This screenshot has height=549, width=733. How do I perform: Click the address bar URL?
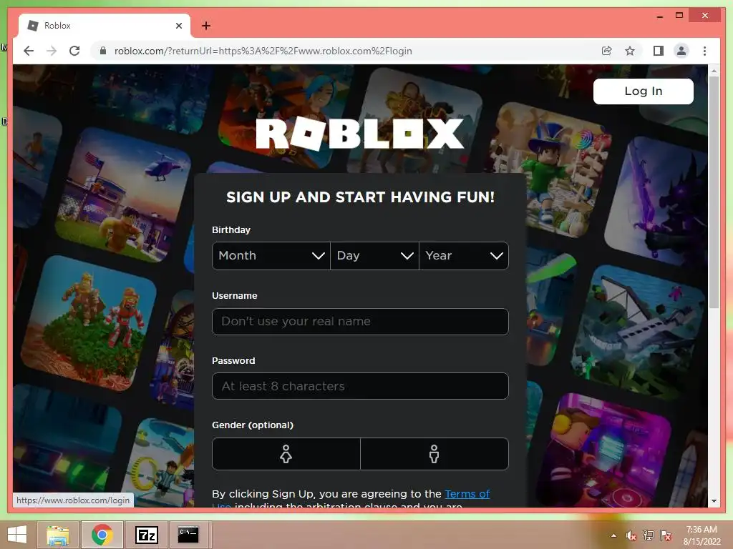coord(263,51)
